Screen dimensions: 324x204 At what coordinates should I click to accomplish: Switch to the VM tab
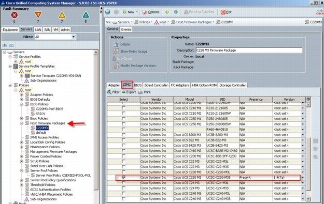coord(55,29)
